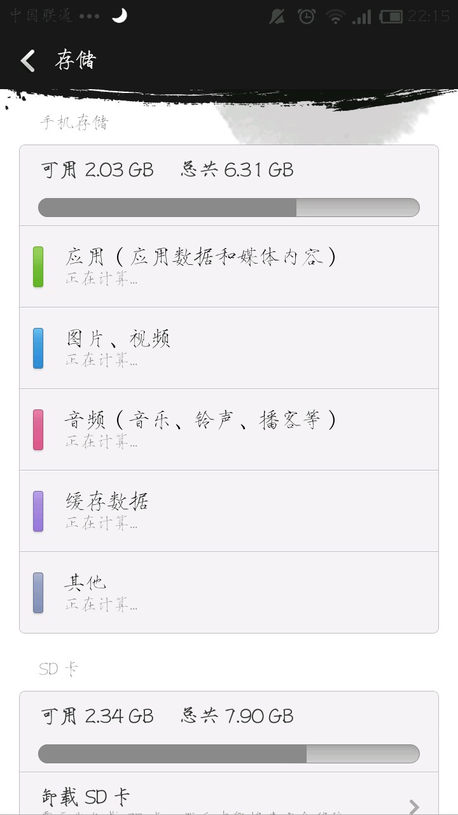Tap SD card storage usage bar
This screenshot has height=815, width=458.
pos(229,754)
